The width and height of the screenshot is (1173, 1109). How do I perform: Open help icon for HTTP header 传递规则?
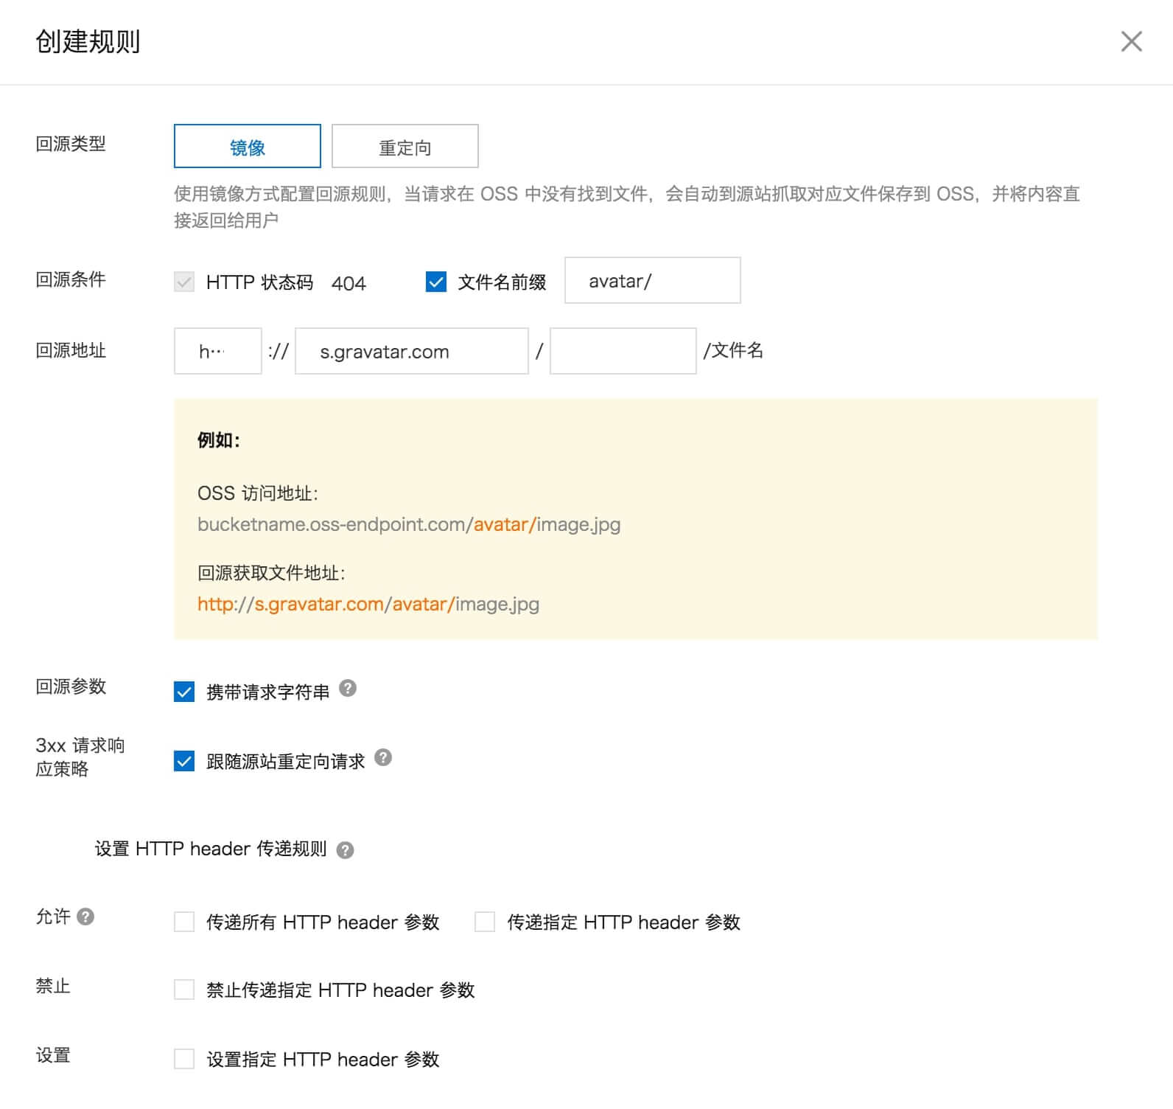pyautogui.click(x=345, y=850)
